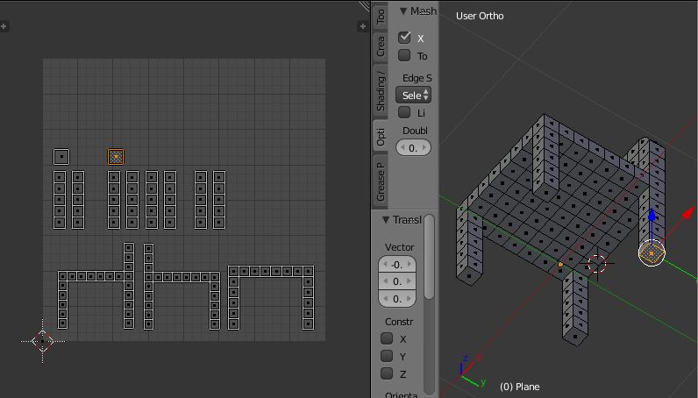Click the orange vertex on table edge

tap(560, 265)
